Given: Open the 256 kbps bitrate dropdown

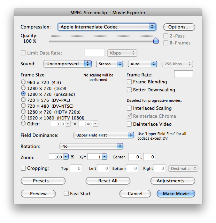Looking at the screenshot, I should coord(177,64).
